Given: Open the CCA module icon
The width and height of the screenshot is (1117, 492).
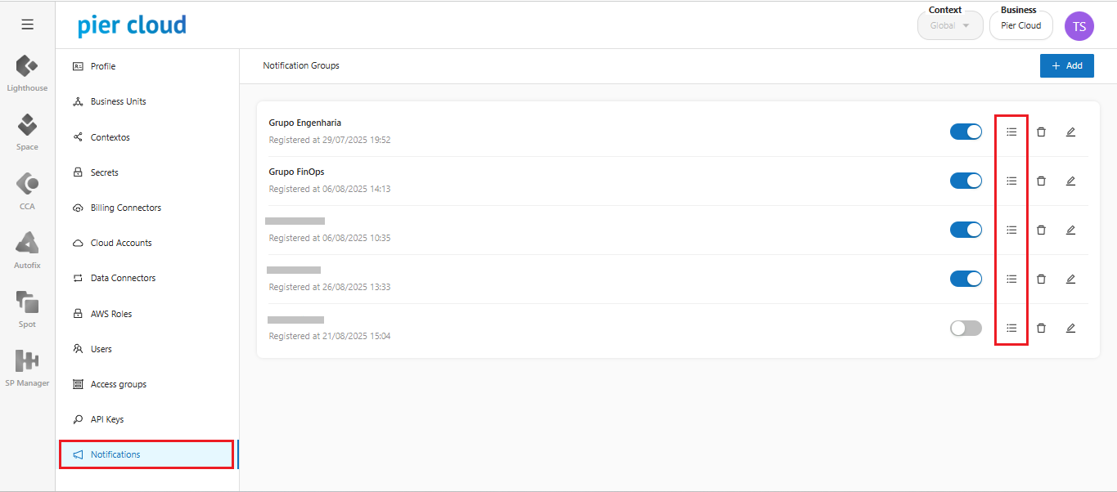Looking at the screenshot, I should (27, 185).
